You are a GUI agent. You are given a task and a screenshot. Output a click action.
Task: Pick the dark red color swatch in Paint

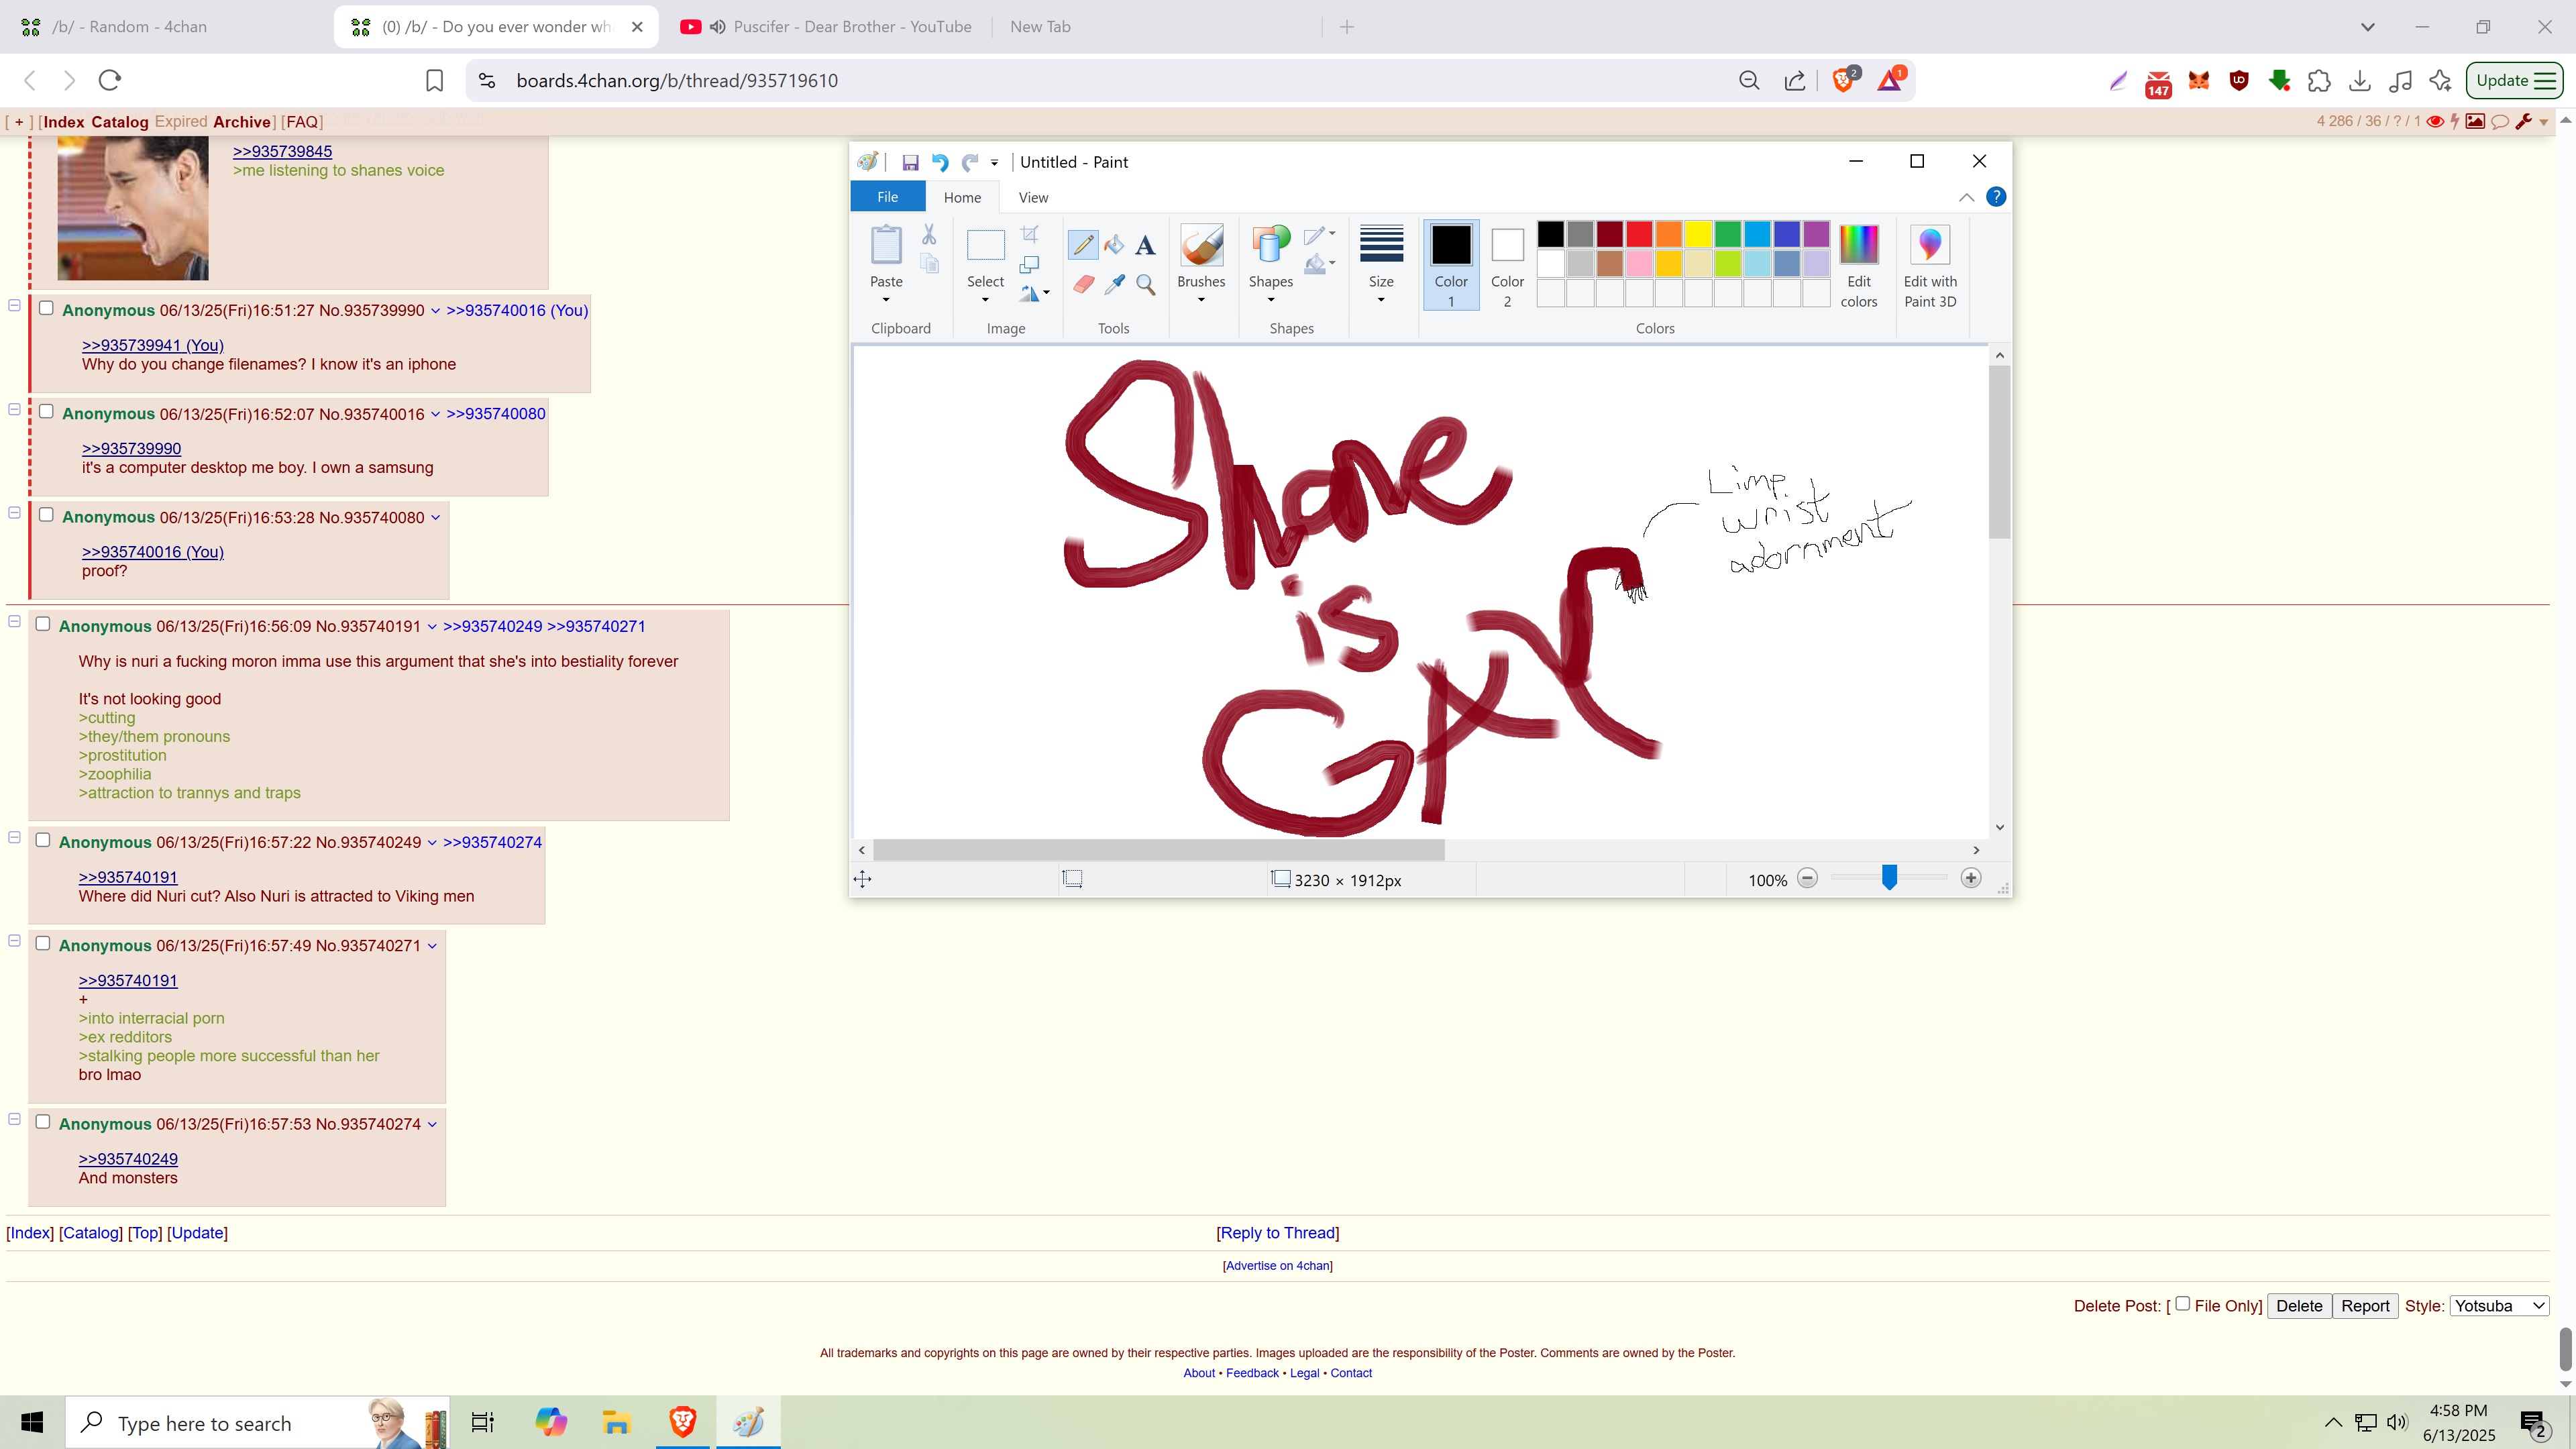coord(1609,234)
